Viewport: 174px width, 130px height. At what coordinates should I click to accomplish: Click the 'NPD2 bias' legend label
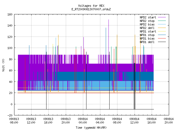(147, 24)
